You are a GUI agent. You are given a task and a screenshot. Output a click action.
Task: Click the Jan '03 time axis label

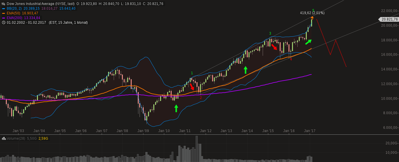point(18,131)
